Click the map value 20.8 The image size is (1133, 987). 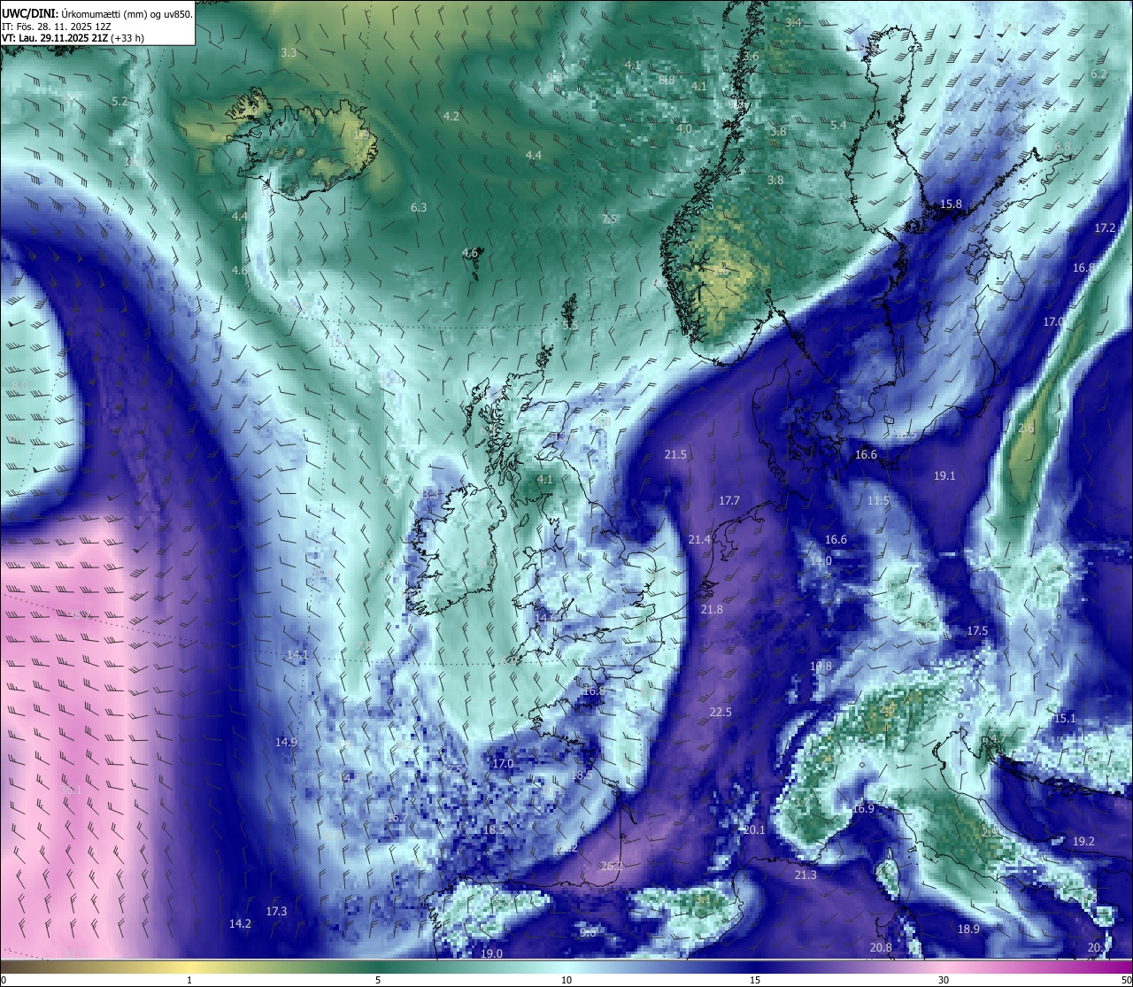(881, 948)
